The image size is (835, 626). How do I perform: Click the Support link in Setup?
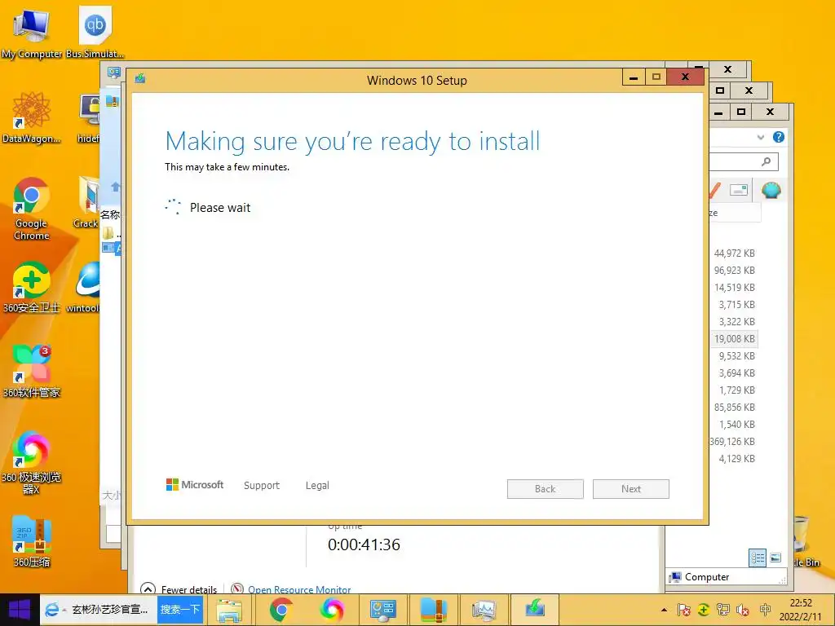262,486
